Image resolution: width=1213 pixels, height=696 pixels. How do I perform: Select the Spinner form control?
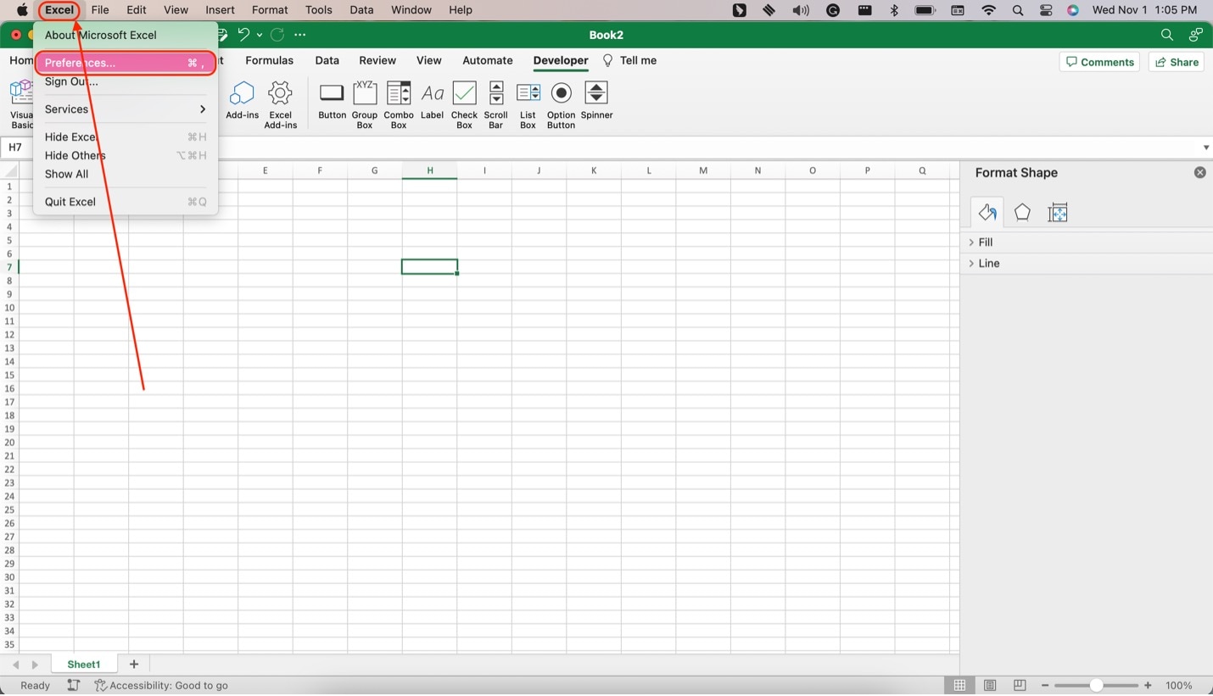(596, 100)
